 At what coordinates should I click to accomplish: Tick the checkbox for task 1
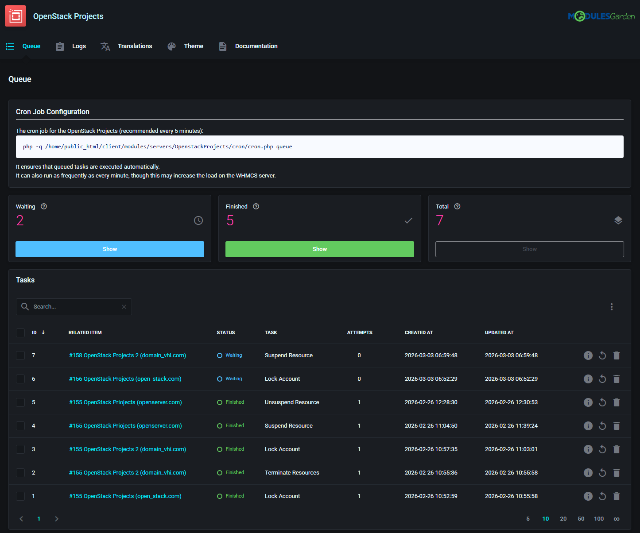[x=20, y=496]
